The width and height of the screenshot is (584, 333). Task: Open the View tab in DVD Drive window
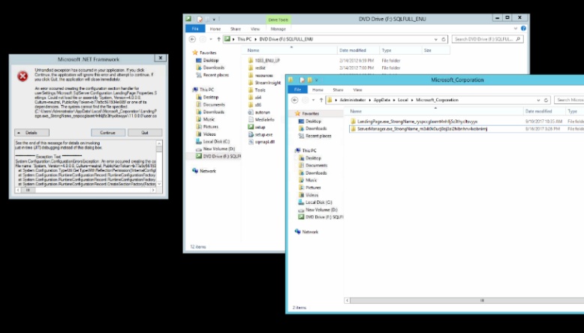tap(255, 28)
